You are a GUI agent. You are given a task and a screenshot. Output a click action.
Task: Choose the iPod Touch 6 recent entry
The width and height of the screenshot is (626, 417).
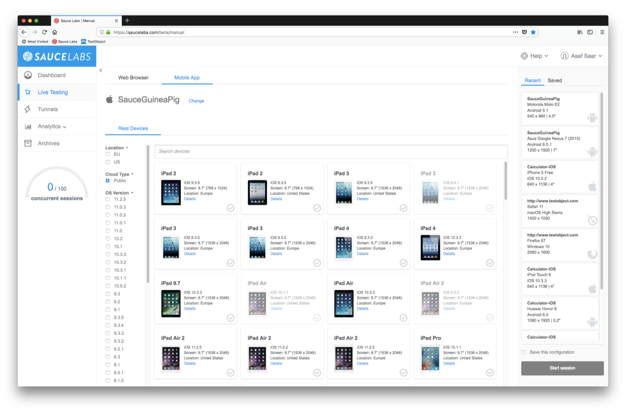(x=560, y=279)
